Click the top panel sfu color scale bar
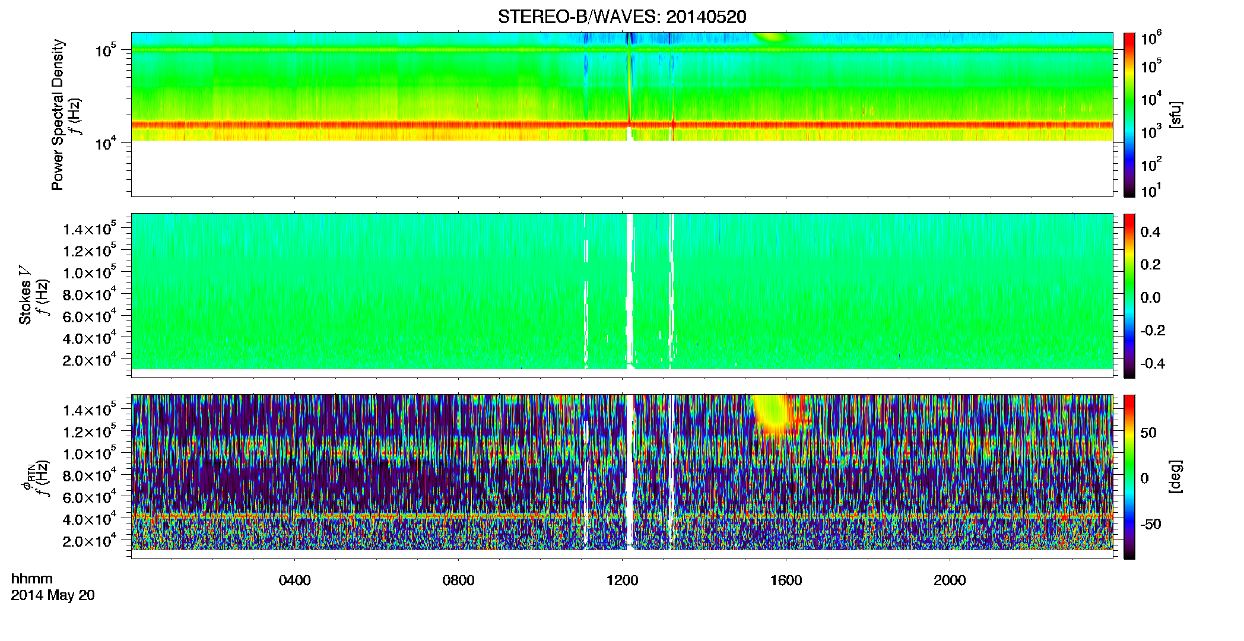This screenshot has height=641, width=1244. coord(1129,115)
